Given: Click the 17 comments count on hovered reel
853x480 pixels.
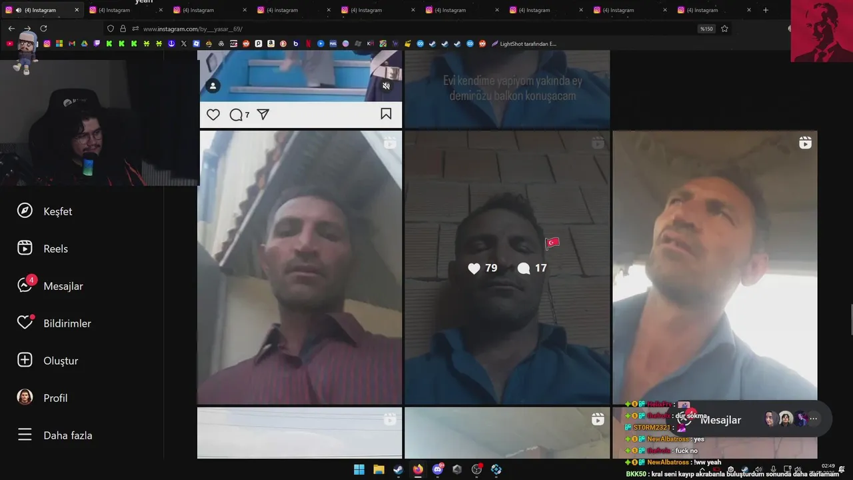Looking at the screenshot, I should coord(532,268).
